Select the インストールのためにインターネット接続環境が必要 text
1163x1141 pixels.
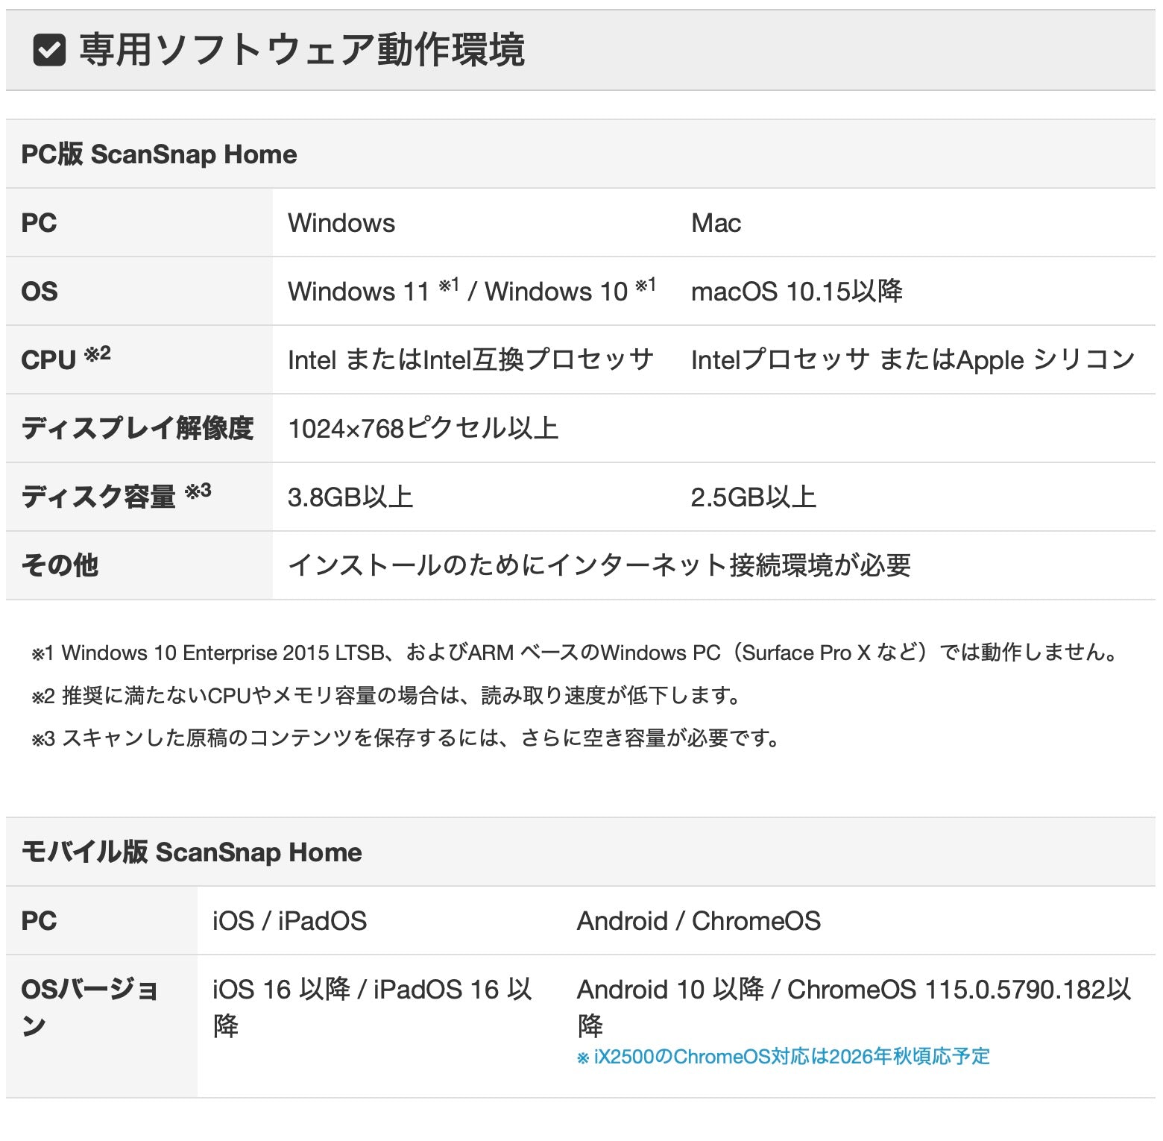(x=599, y=565)
